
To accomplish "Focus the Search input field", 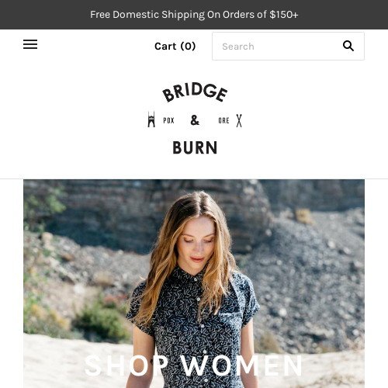I will 288,47.
